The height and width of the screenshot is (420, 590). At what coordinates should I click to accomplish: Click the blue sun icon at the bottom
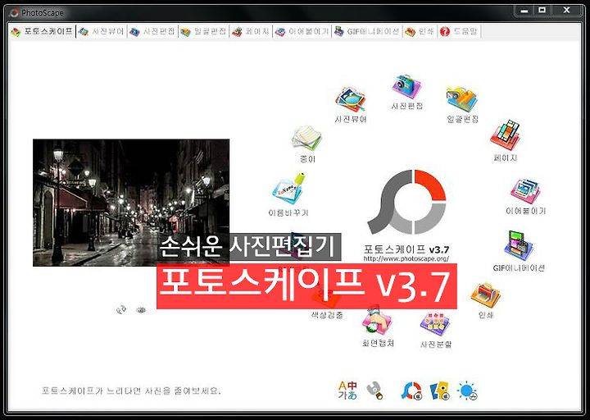click(x=467, y=391)
